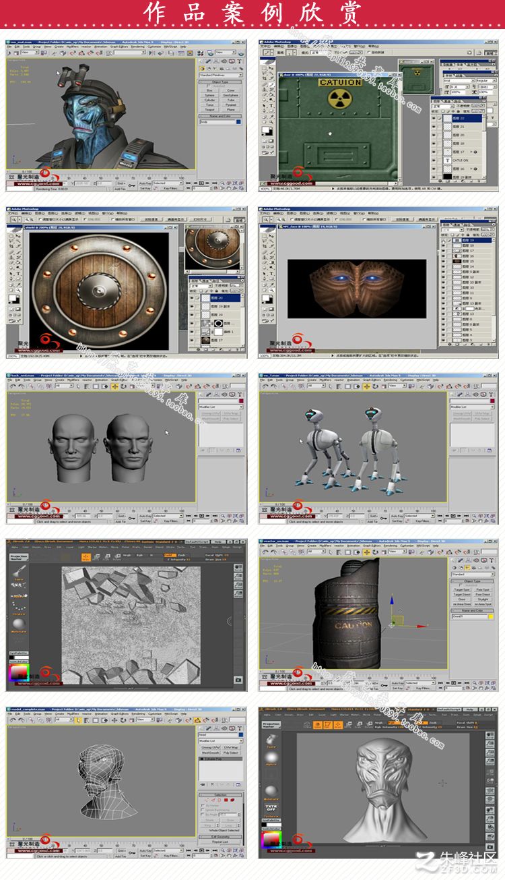Viewport: 505px width, 880px height.
Task: Click blue object color swatch in alien soldier window
Action: [238, 122]
